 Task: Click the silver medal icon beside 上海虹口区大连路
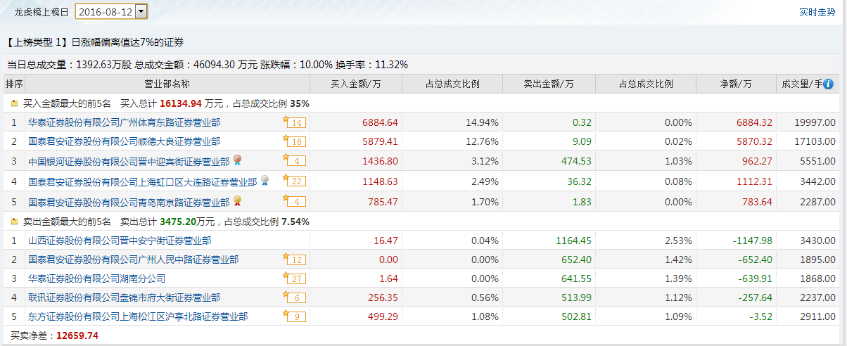click(265, 181)
